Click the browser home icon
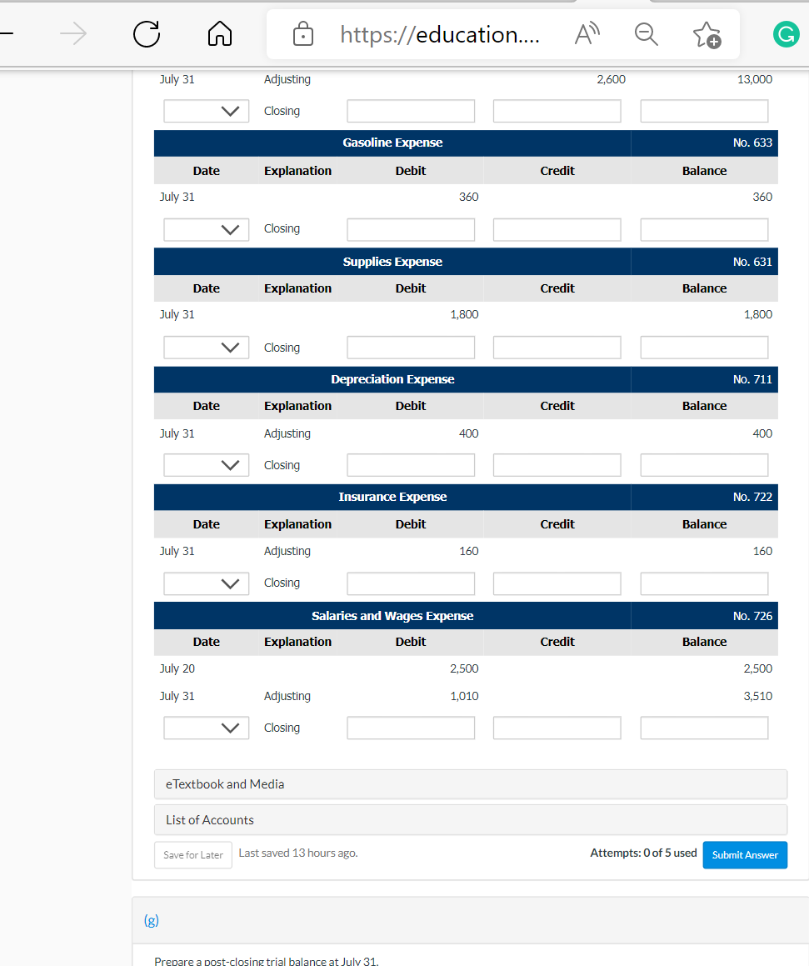Viewport: 809px width, 966px height. coord(219,34)
